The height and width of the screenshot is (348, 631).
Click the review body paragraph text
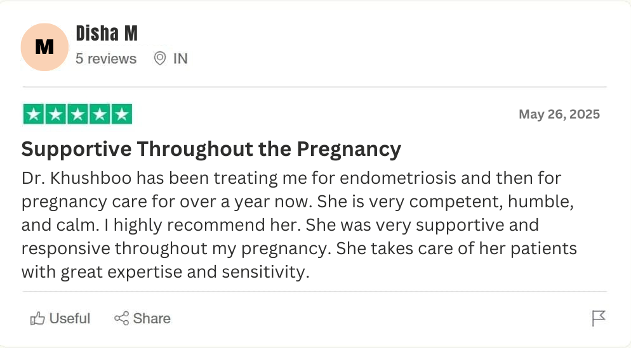(298, 225)
